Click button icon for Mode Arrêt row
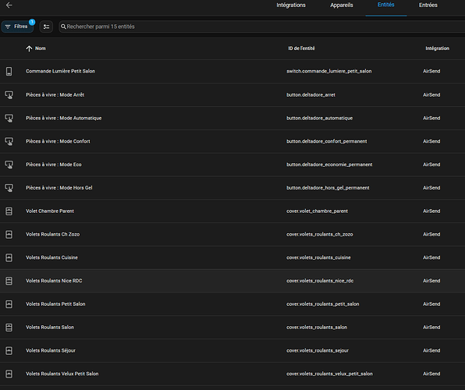Screen dimensions: 465x390 point(9,95)
